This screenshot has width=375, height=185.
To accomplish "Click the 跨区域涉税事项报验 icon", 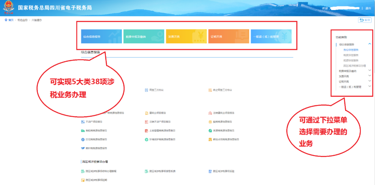I will [210, 171].
